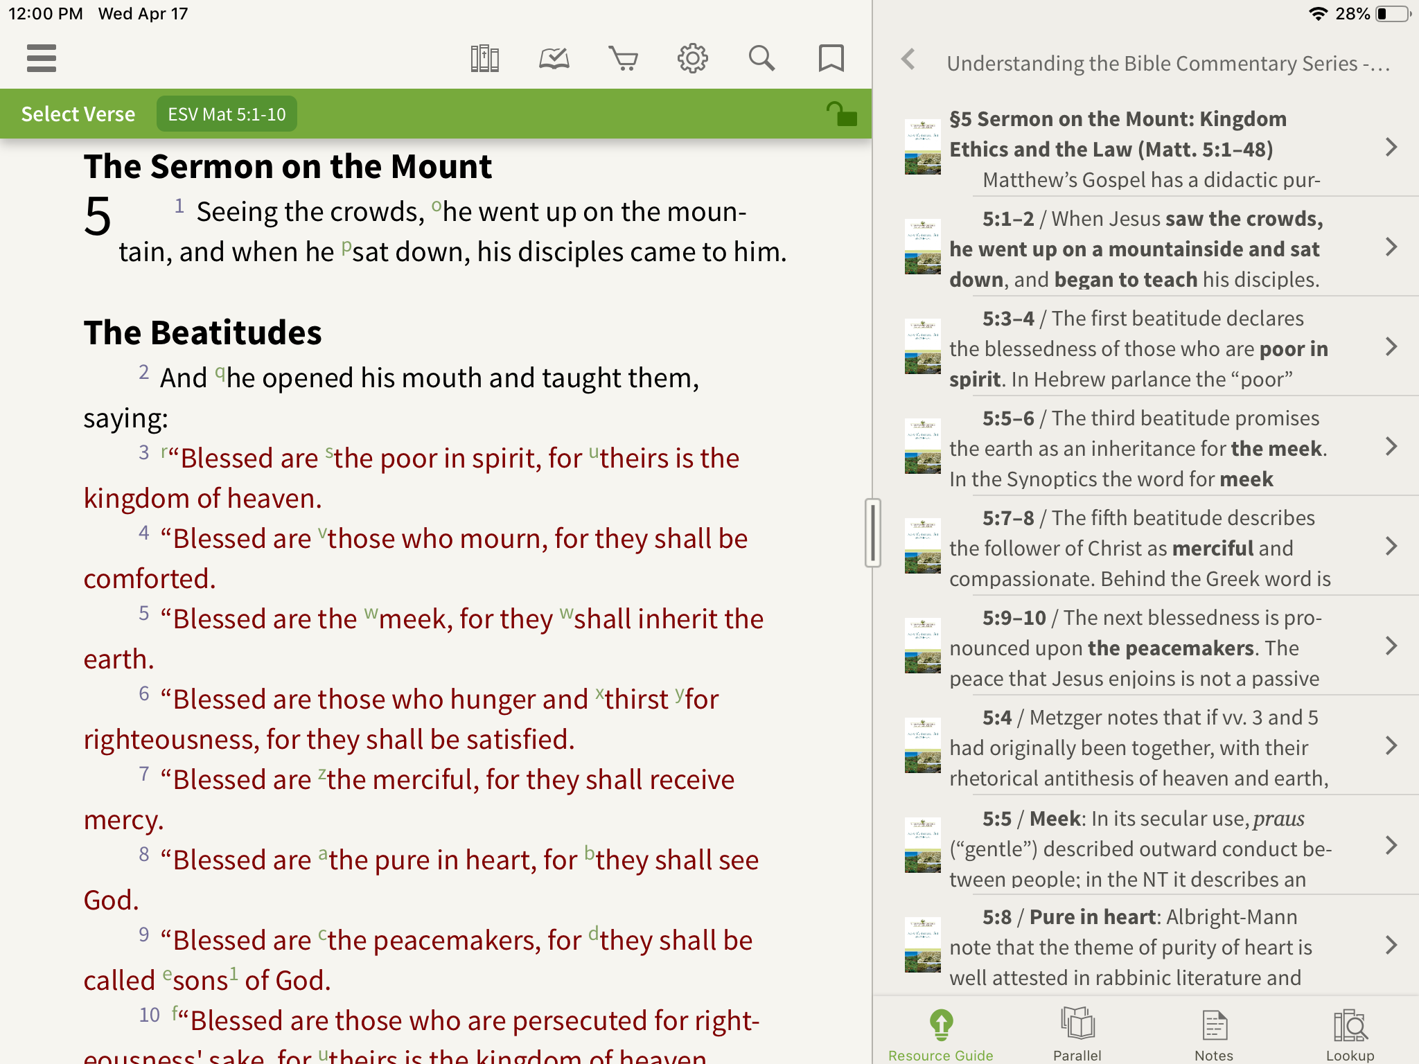Tap Understanding the Bible Commentary Series title
Screen dimensions: 1419x1064
pyautogui.click(x=1168, y=64)
